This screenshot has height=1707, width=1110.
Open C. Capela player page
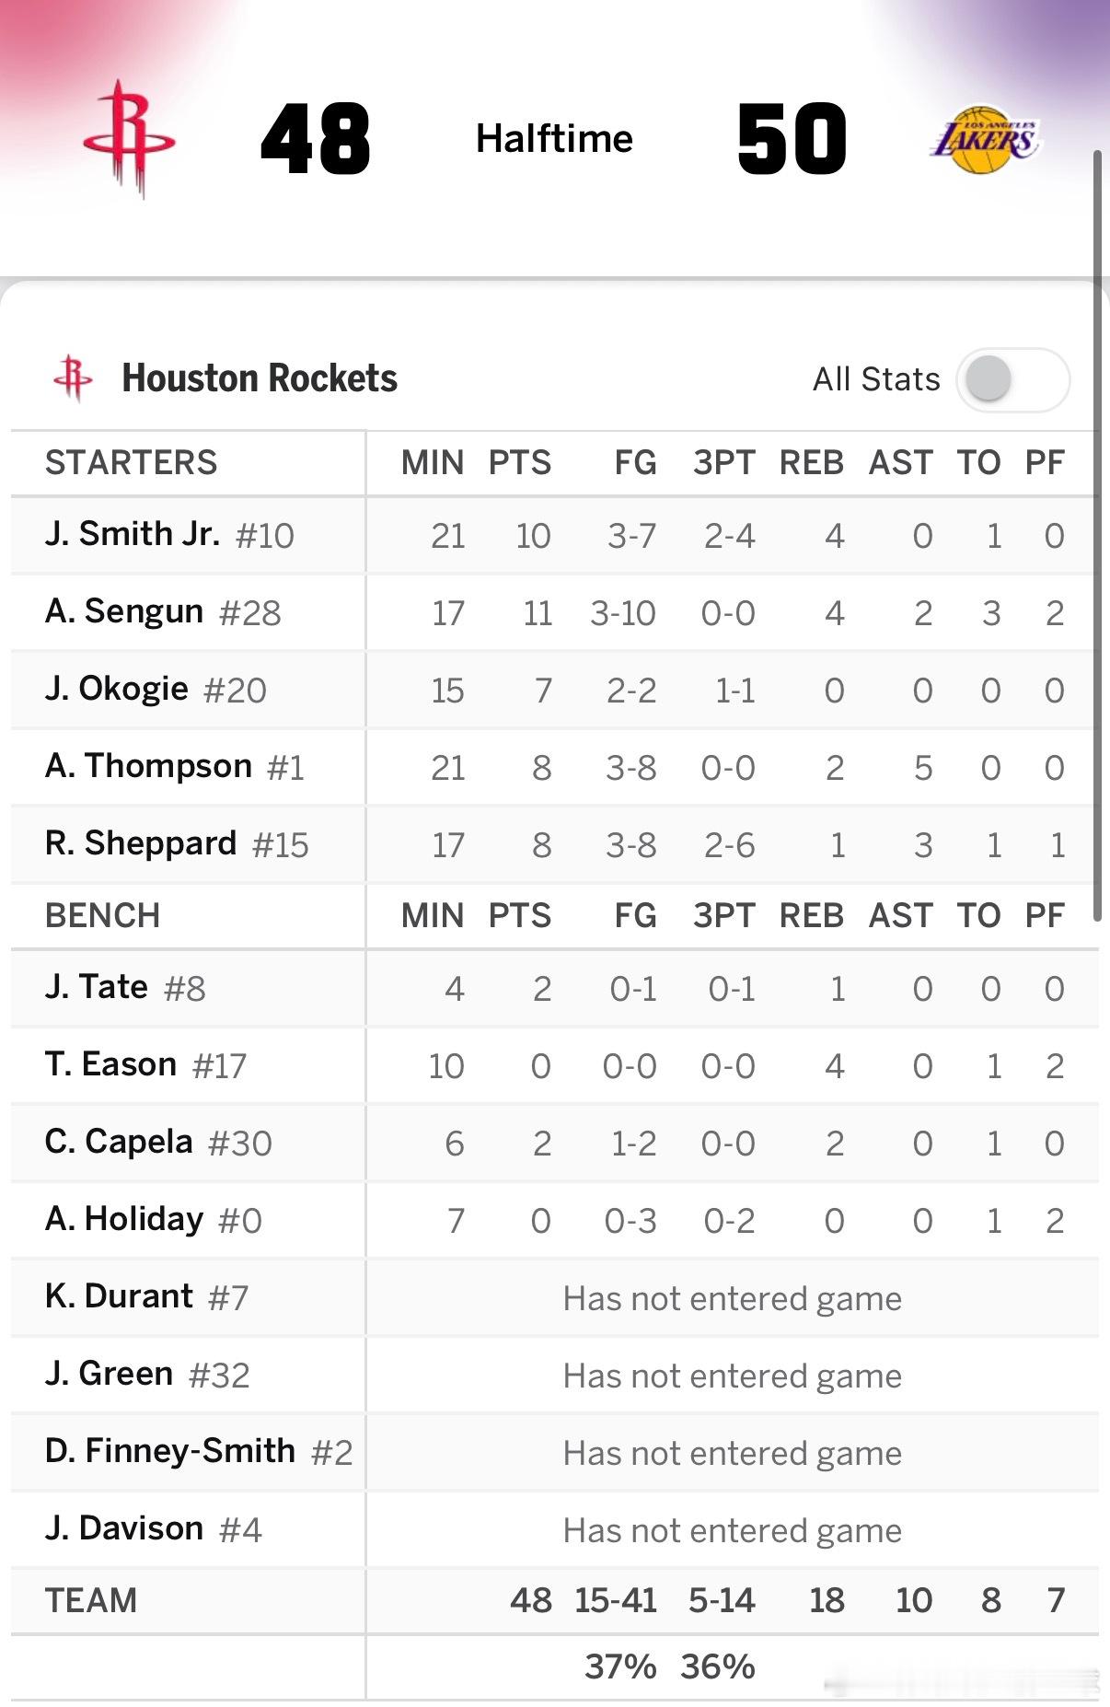click(x=119, y=1143)
